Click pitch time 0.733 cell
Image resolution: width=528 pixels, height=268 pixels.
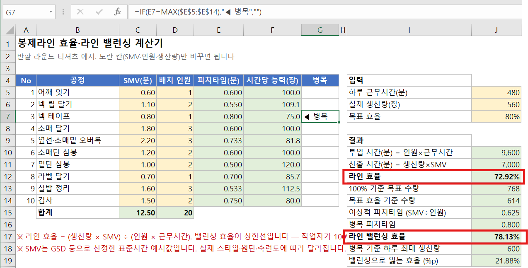(218, 140)
